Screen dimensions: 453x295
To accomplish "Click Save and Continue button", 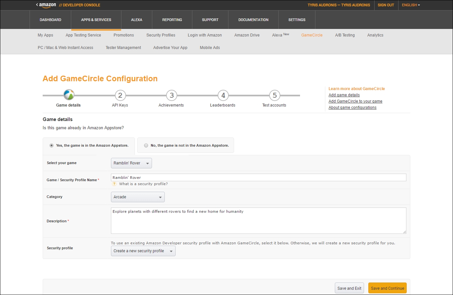I will pos(387,288).
